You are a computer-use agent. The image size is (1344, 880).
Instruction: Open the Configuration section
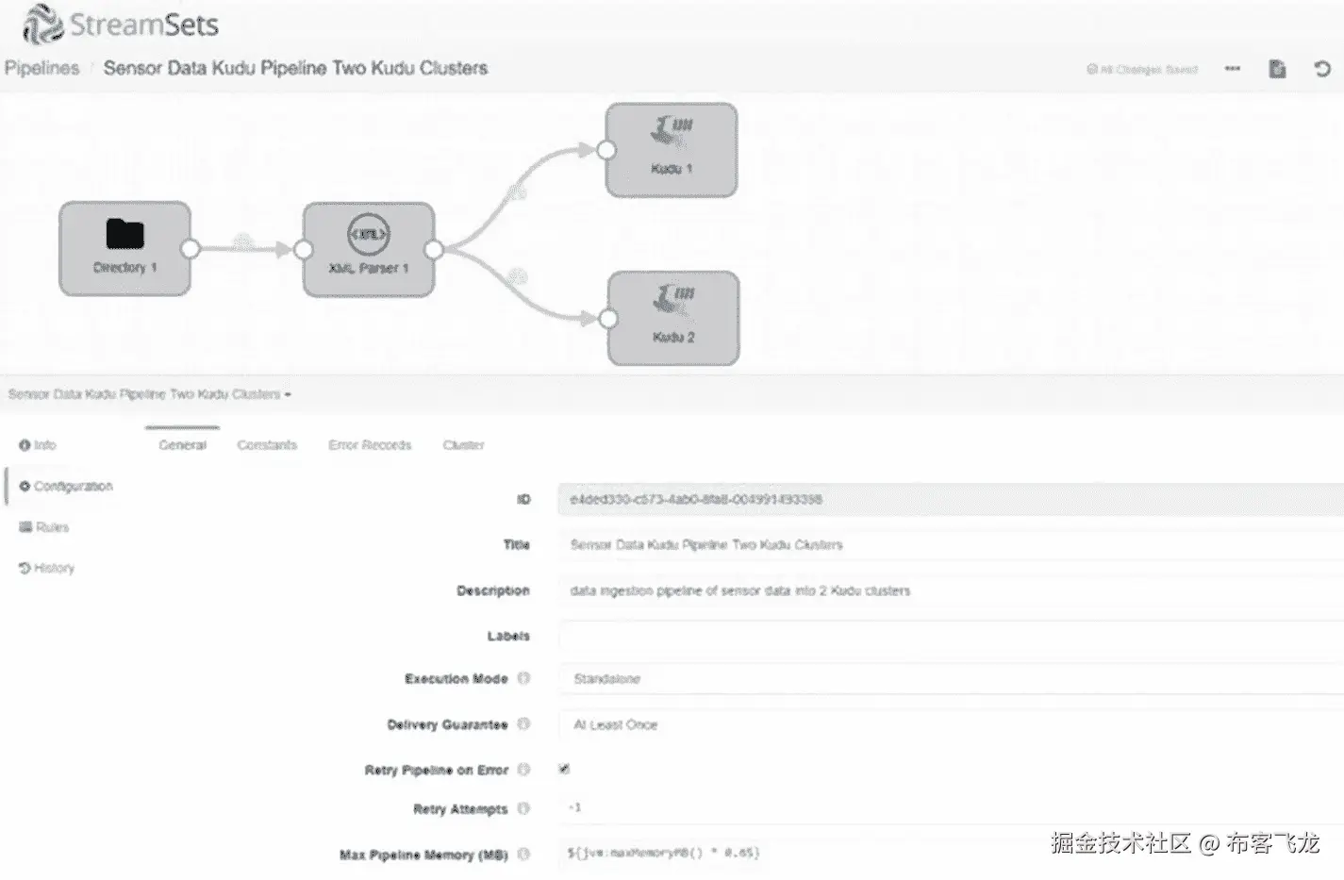tap(66, 487)
